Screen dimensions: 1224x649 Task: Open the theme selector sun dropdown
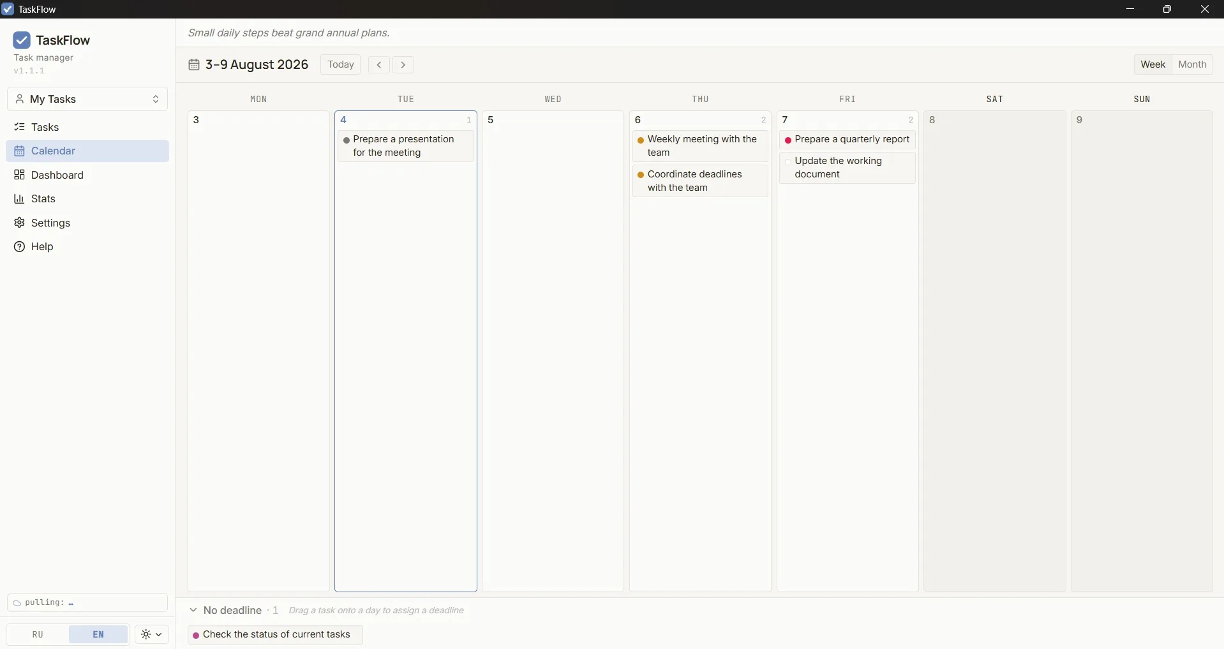[153, 635]
